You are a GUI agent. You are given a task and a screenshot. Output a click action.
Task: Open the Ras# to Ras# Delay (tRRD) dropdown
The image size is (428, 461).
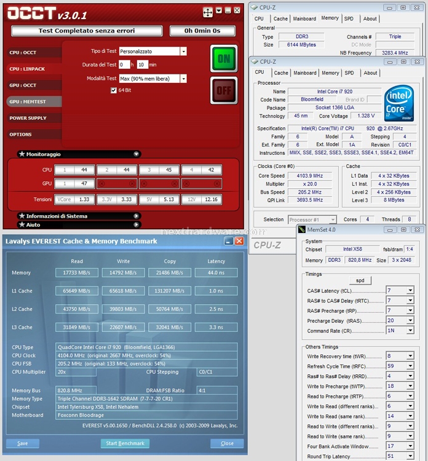(x=410, y=376)
